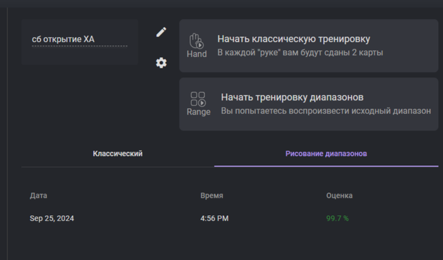This screenshot has width=443, height=260.
Task: Click the Range label under grid icon
Action: coord(199,112)
